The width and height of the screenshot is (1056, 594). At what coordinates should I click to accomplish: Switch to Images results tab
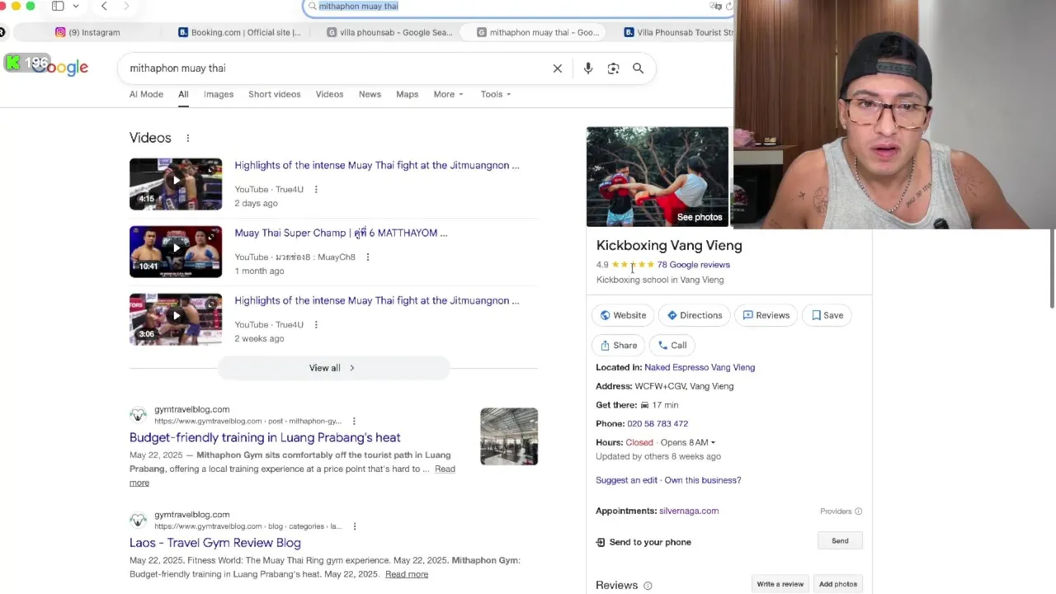(219, 94)
